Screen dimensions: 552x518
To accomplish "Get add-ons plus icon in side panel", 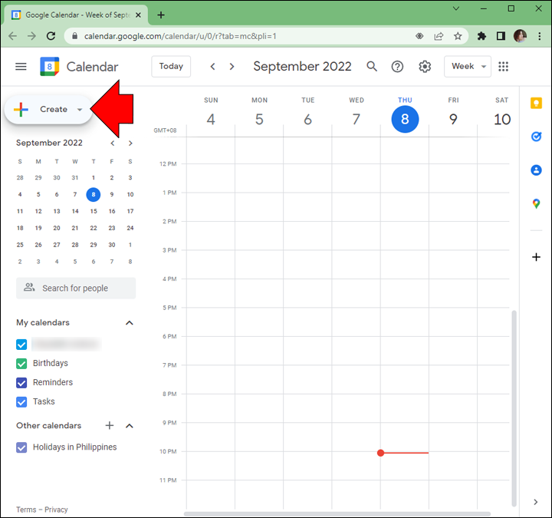I will click(536, 257).
